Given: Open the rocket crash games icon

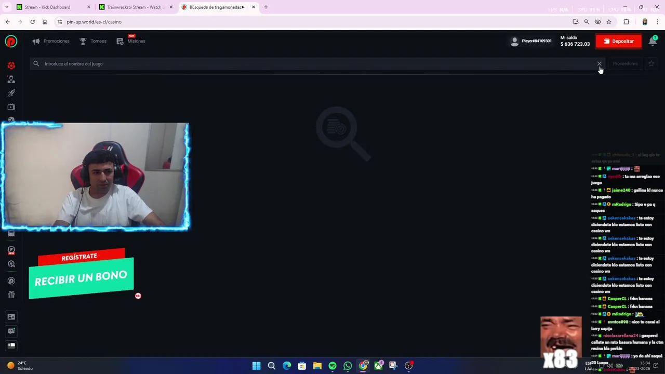Looking at the screenshot, I should (x=11, y=93).
